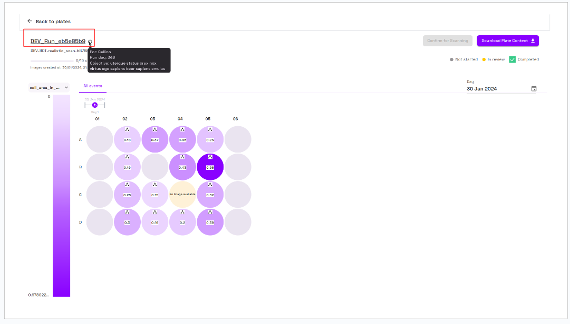Screen dimensions: 570x324
Task: Click the cluster icon in well A05
Action: [210, 129]
